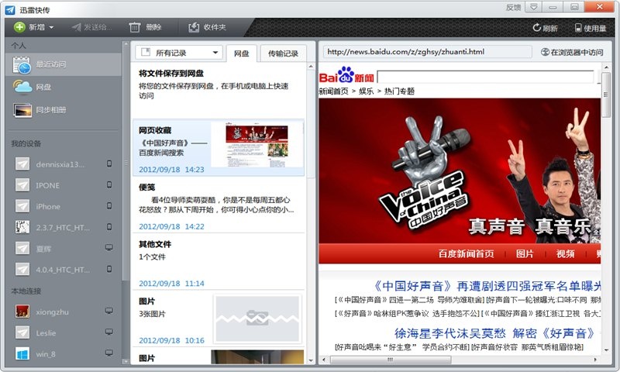This screenshot has width=620, height=372.
Task: Open the 网页收藏 webpage thumbnail
Action: click(257, 145)
